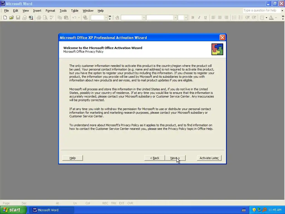Select the Microsoft Word taskbar button
Screen dimensions: 285x214
[52, 210]
